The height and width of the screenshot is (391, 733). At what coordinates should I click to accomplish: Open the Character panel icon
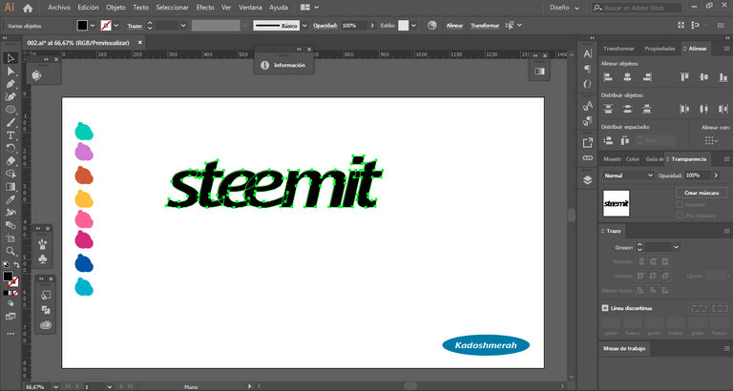[x=588, y=54]
